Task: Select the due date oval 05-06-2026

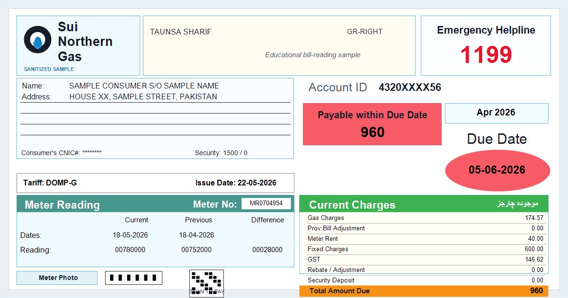Action: [497, 170]
